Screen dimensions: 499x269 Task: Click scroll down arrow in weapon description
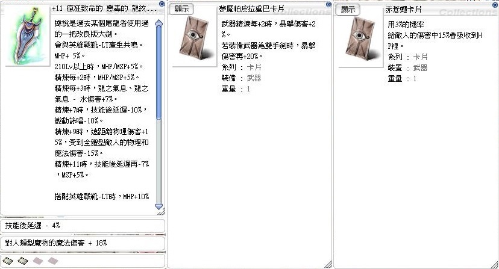tap(159, 207)
